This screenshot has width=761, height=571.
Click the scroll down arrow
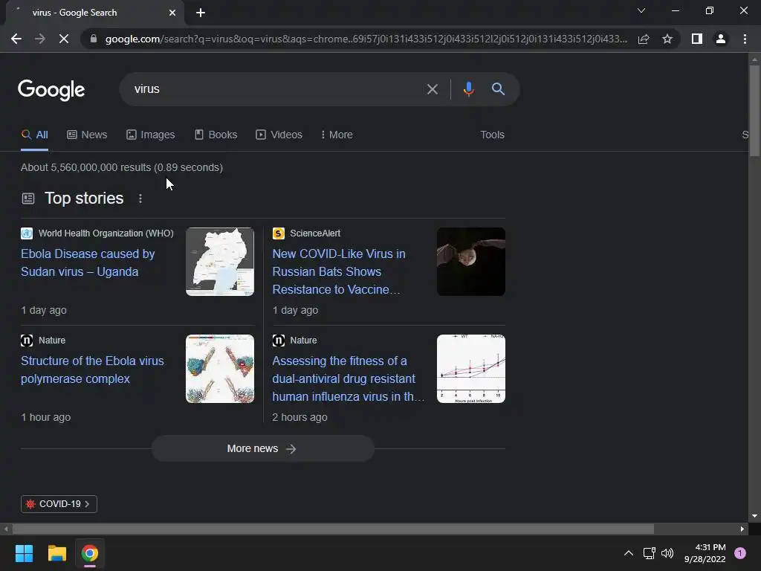coord(754,516)
